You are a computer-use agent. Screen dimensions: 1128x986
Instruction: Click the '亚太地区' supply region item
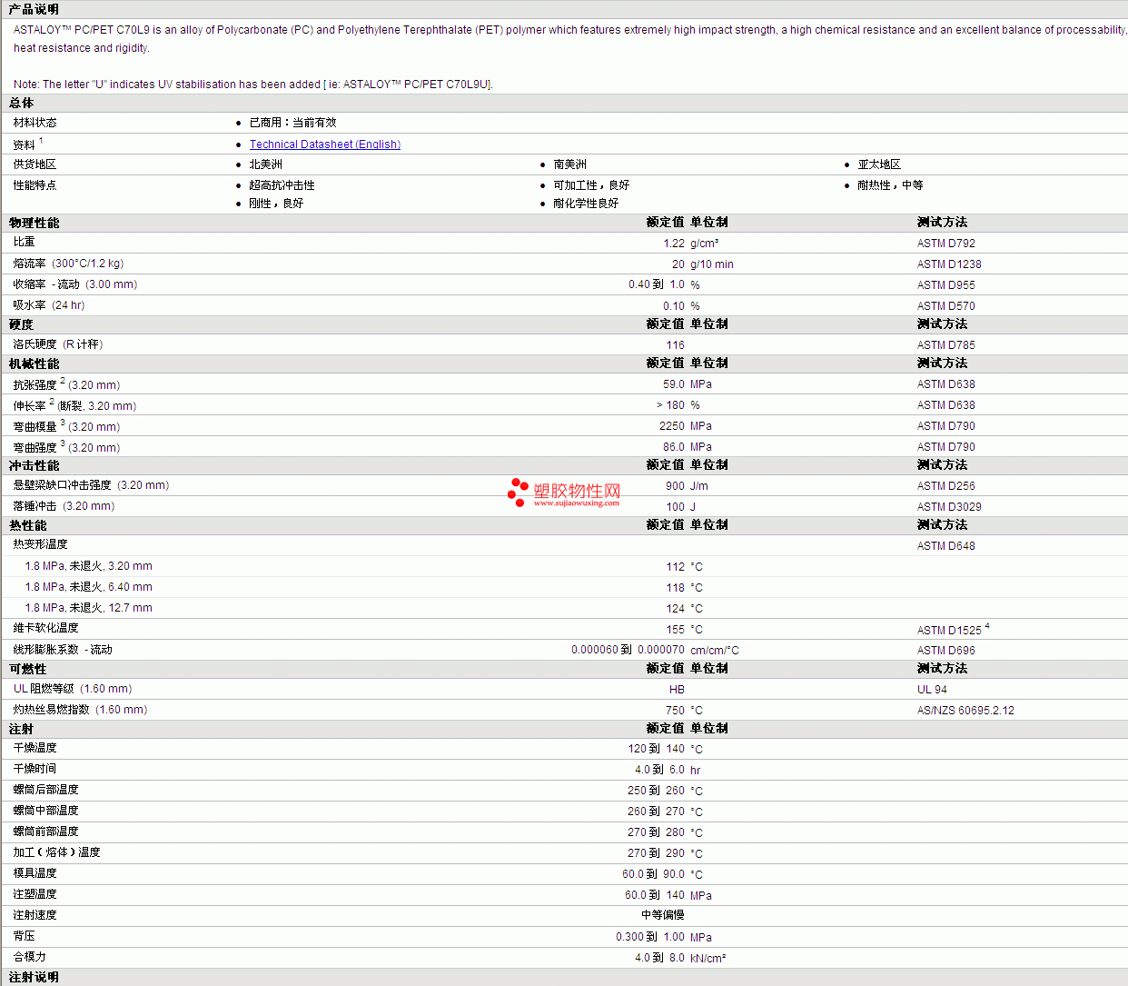(880, 164)
